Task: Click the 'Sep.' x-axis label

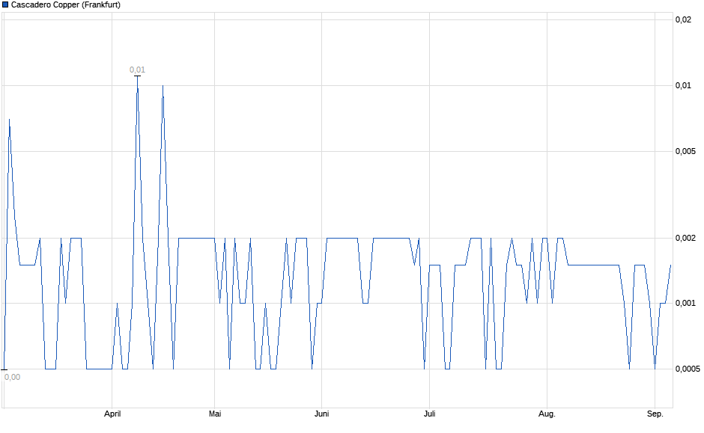Action: [655, 414]
